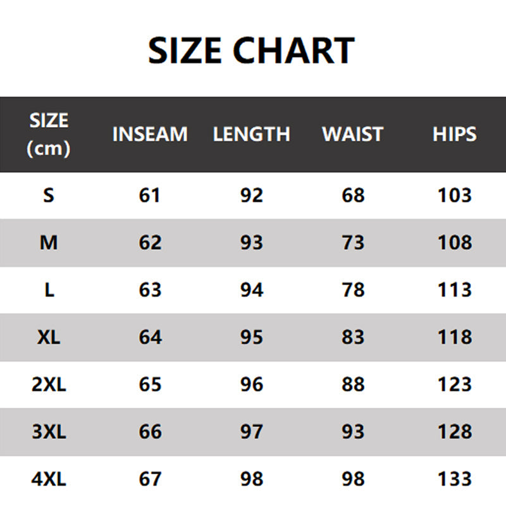
Task: Select the XL size row label
Action: coord(49,337)
